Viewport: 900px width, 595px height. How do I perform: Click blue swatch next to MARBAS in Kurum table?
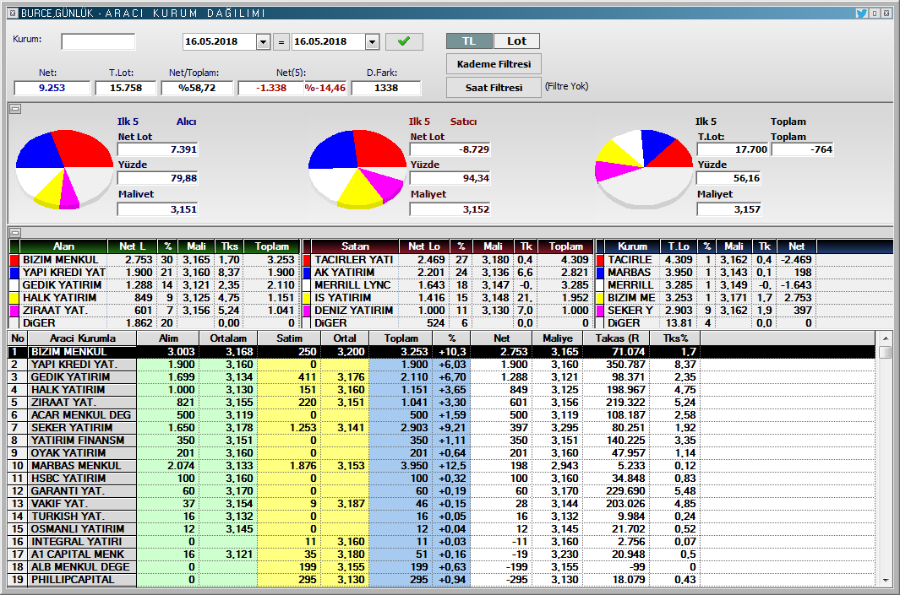[600, 273]
